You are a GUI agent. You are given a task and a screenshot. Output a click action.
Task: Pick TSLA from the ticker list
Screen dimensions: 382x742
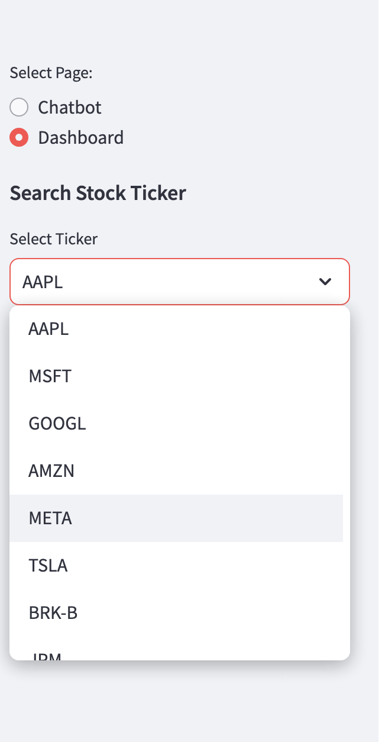point(48,566)
